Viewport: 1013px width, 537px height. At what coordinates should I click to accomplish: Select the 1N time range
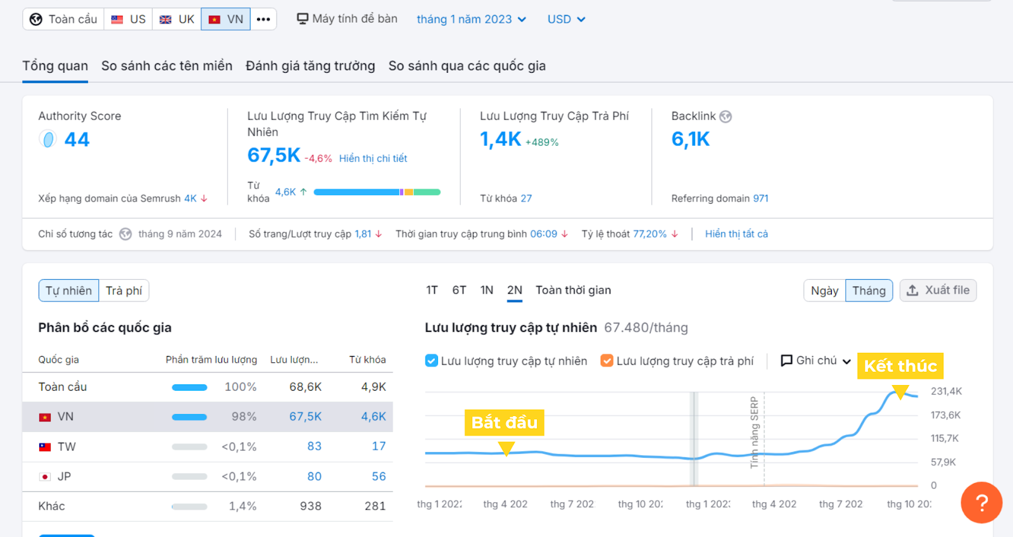click(x=486, y=290)
